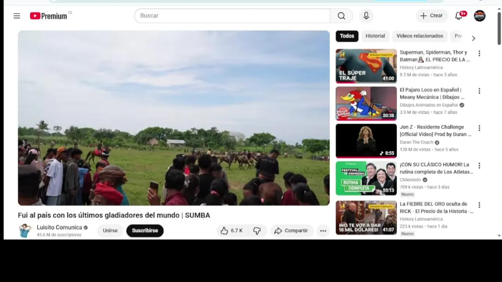Select the Todos filter chip
Image resolution: width=502 pixels, height=282 pixels.
click(x=347, y=36)
